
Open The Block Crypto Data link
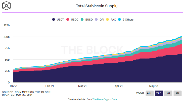tap(105, 99)
